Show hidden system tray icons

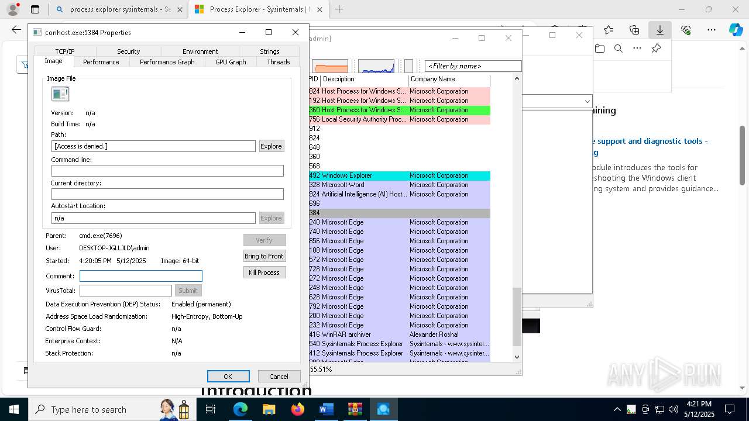tap(617, 409)
